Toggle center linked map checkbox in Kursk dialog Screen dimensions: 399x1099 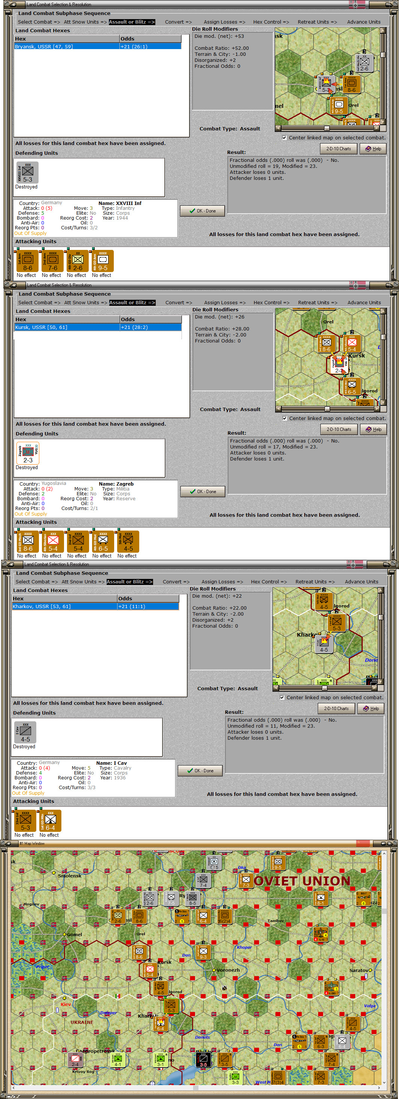285,419
